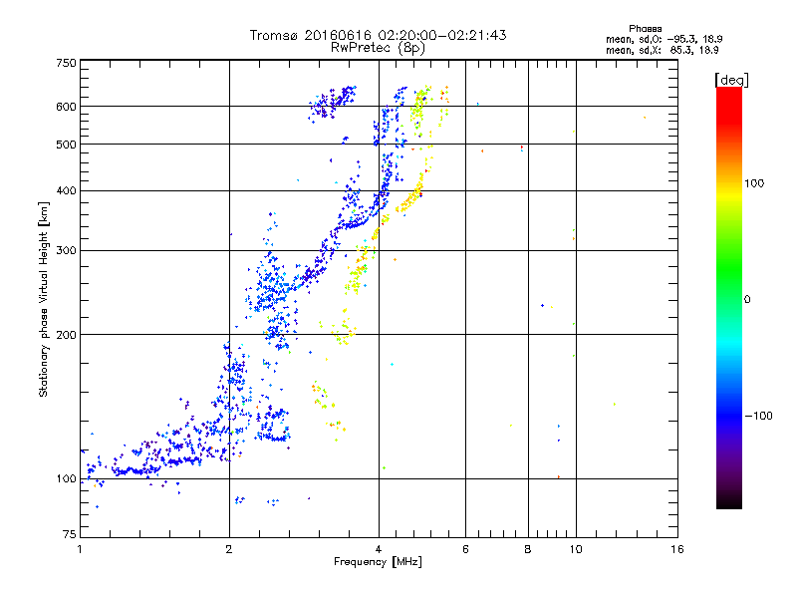Click y-axis tick label "600"
Image resolution: width=797 pixels, height=598 pixels.
click(x=66, y=107)
